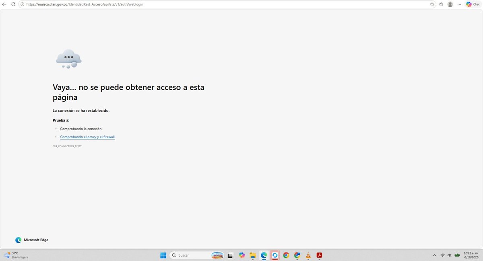Open File Explorer from the taskbar
This screenshot has height=261, width=483.
[x=253, y=255]
